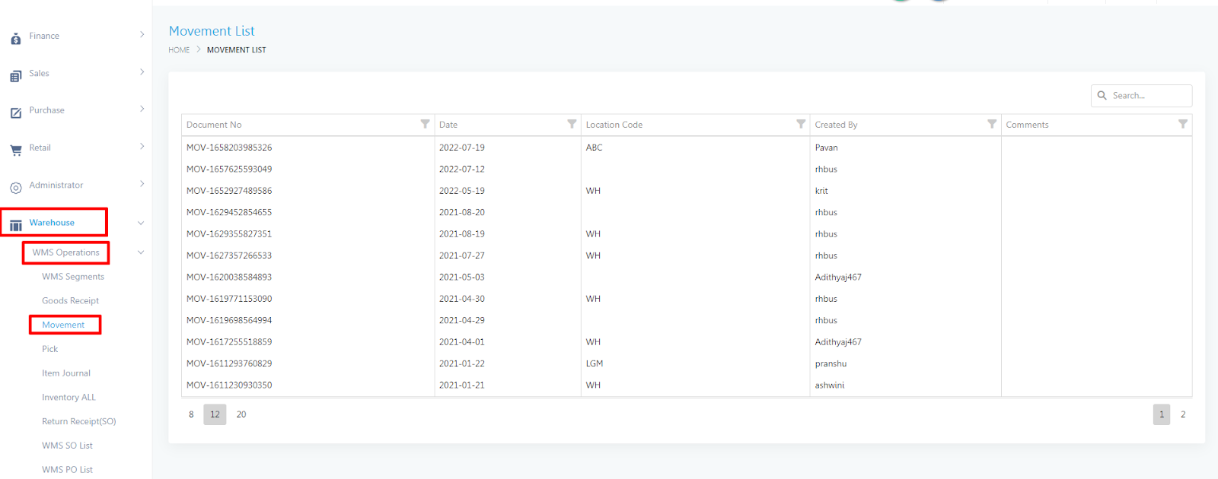Click the Administrator gear icon

pos(16,187)
